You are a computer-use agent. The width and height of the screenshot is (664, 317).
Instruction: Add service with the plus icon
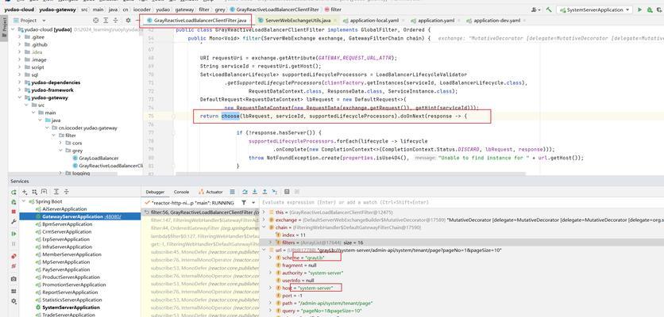tap(25, 192)
